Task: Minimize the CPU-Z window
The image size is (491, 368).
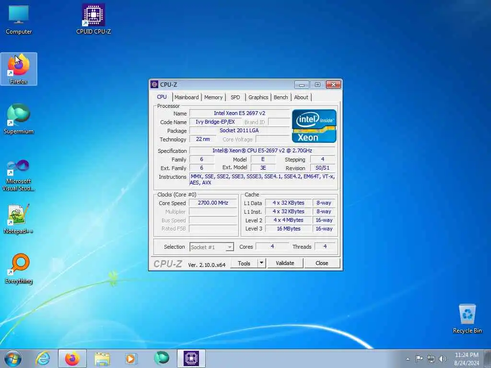Action: point(302,85)
